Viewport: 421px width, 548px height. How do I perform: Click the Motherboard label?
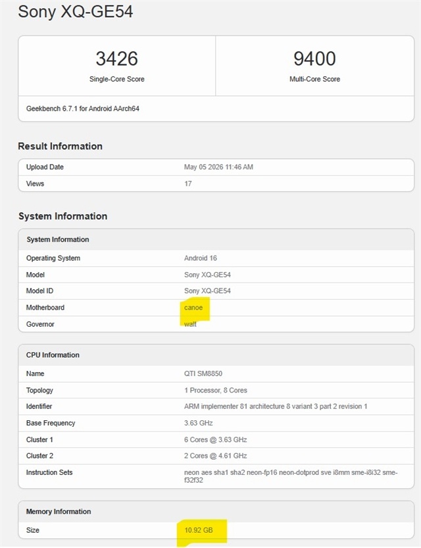click(x=45, y=308)
